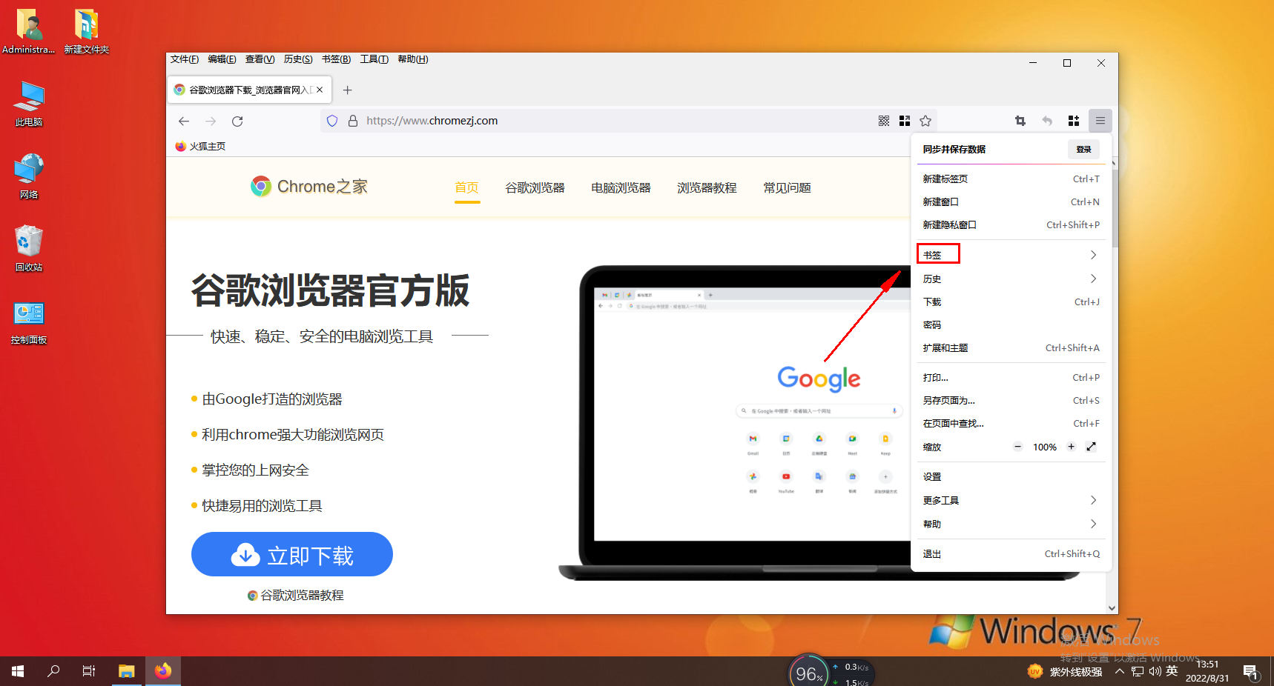Viewport: 1274px width, 686px height.
Task: Click the QR code icon in address bar
Action: click(884, 121)
